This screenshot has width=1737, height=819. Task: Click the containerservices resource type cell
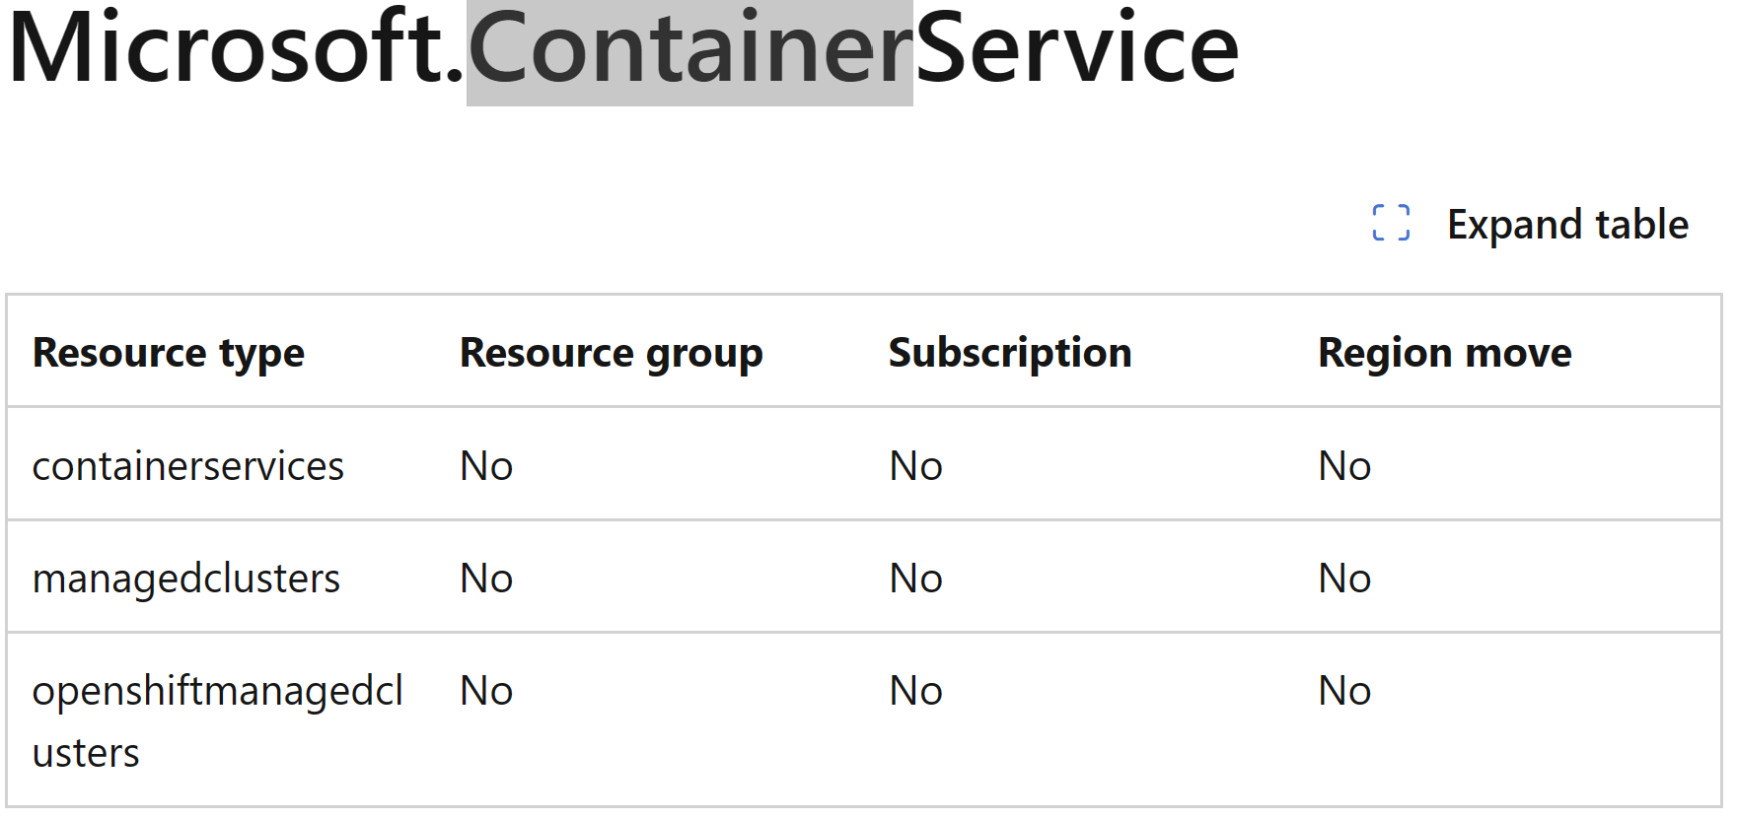click(x=188, y=465)
